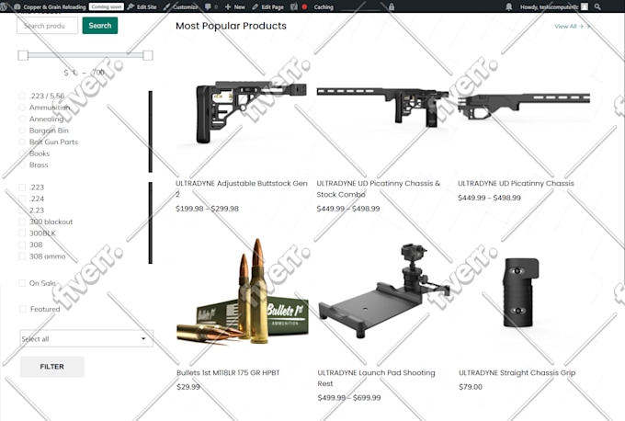Click the FILTER button
Screen dimensions: 625x421
click(x=52, y=367)
